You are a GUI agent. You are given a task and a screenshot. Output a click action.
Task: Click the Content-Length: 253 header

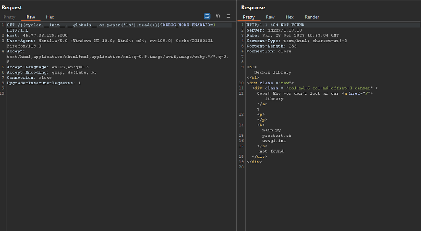click(x=271, y=46)
